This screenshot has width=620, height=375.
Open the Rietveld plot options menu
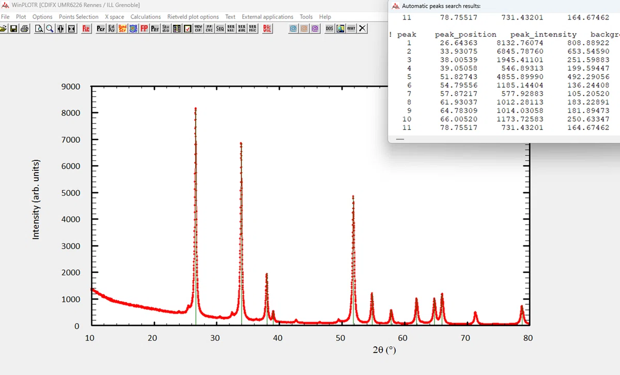pyautogui.click(x=193, y=17)
